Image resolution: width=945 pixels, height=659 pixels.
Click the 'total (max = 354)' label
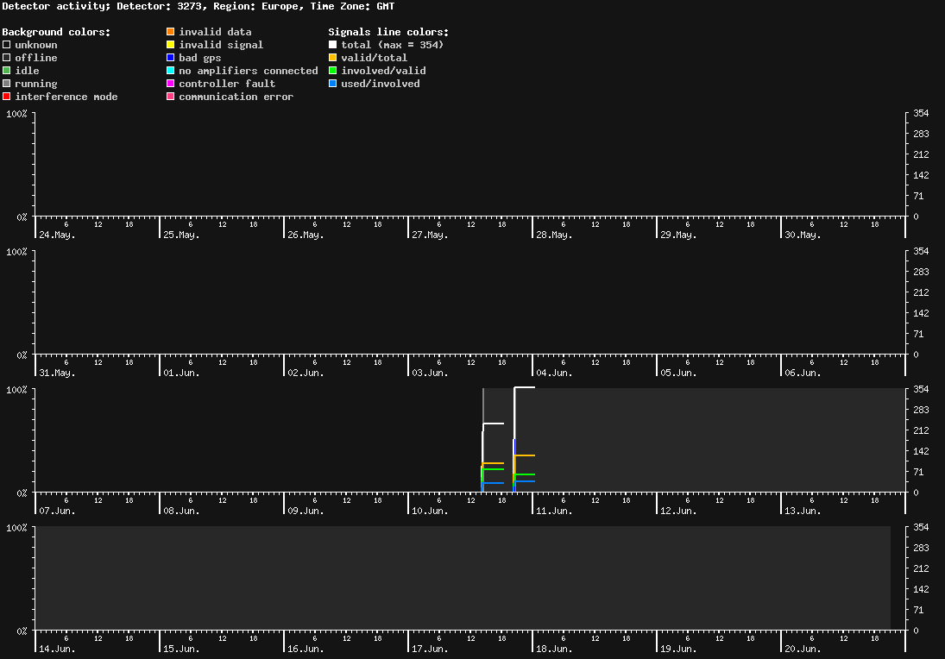(x=393, y=45)
